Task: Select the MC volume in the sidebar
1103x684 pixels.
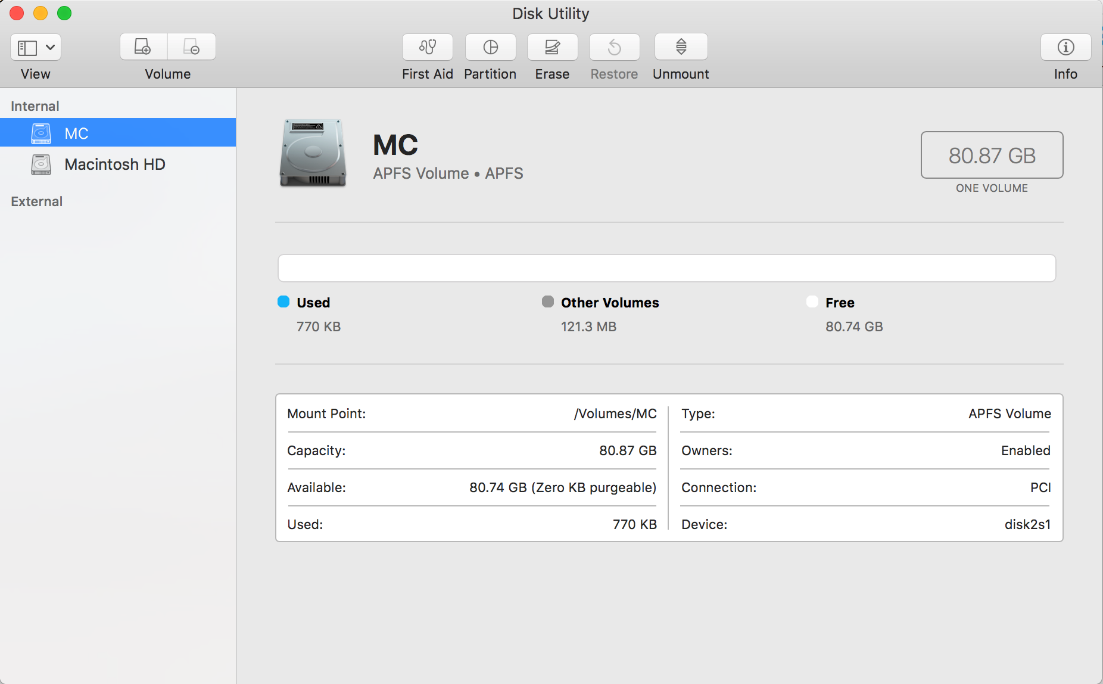Action: (76, 133)
